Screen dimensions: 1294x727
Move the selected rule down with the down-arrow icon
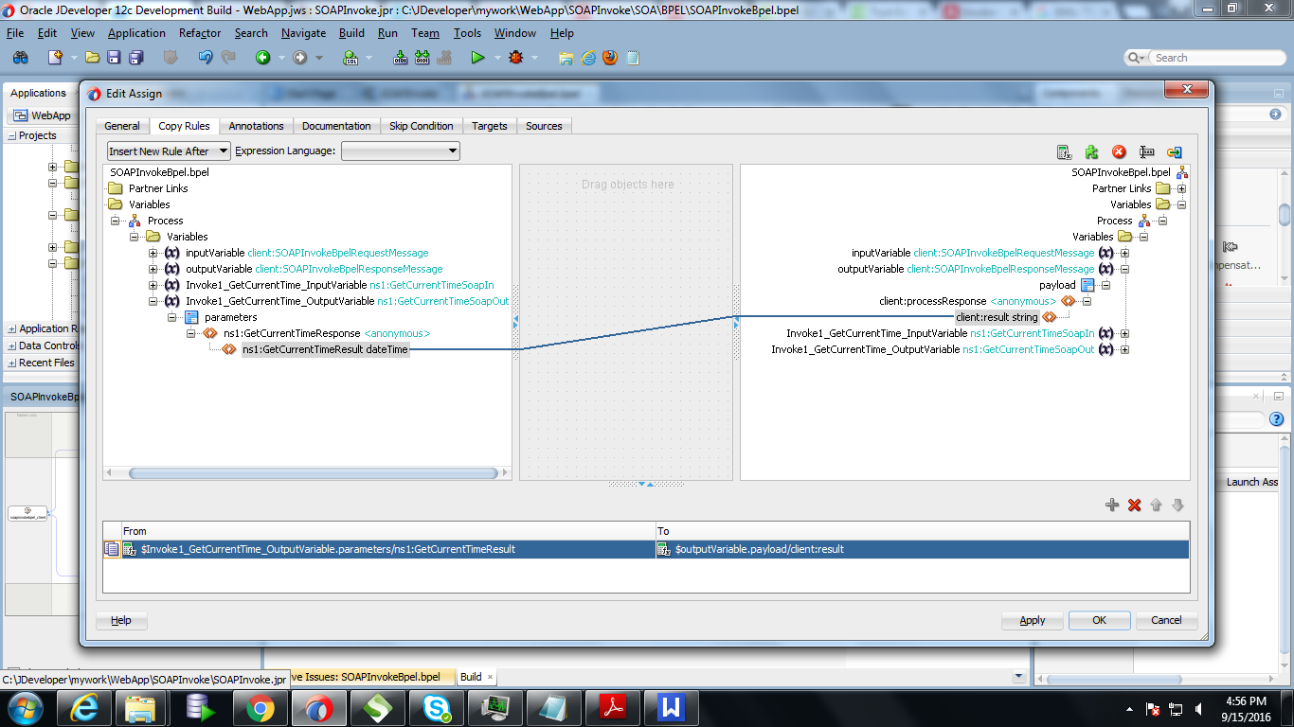(1179, 505)
